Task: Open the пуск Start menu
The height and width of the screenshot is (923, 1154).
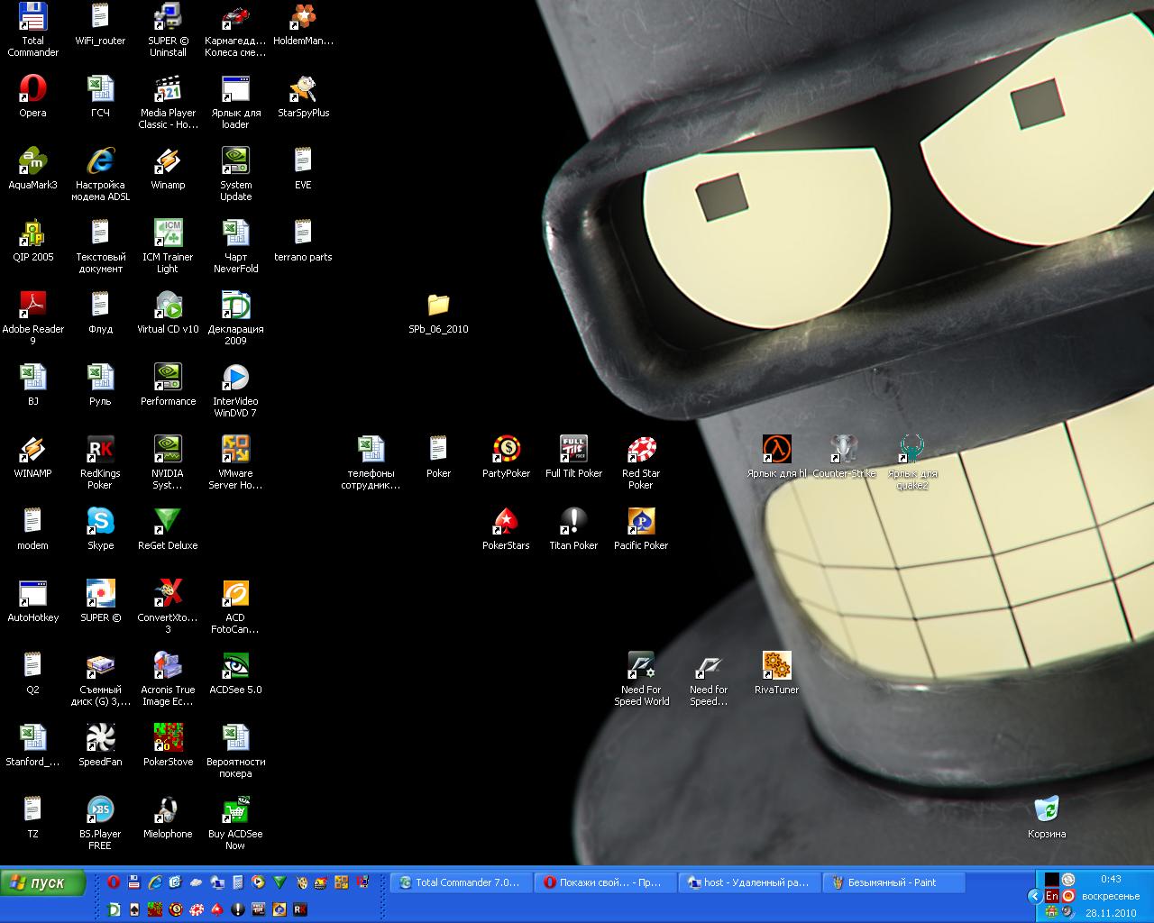Action: [43, 883]
